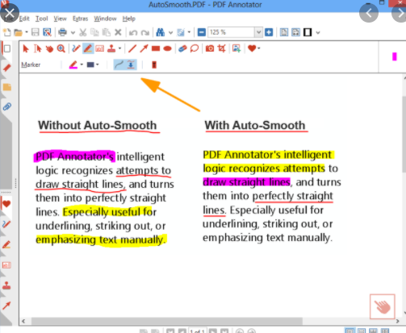
Task: Choose the Eraser tool
Action: (182, 48)
